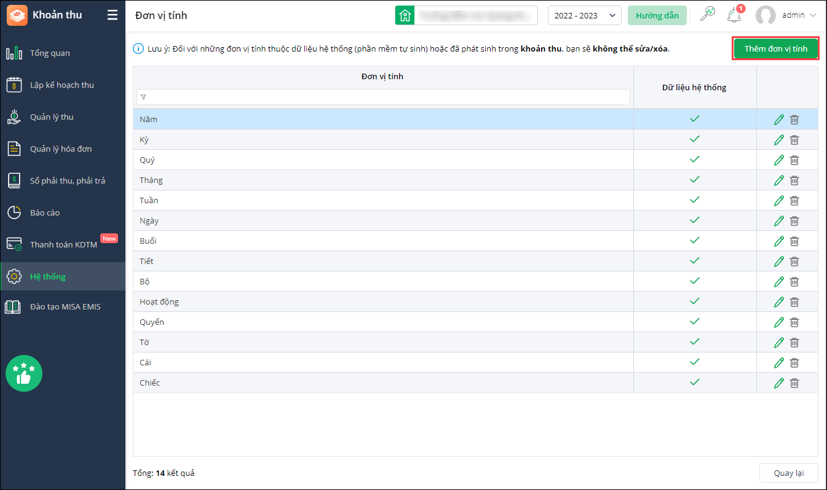Go to Lập kế hoạch thu
Screen dimensions: 827x490
pyautogui.click(x=63, y=85)
